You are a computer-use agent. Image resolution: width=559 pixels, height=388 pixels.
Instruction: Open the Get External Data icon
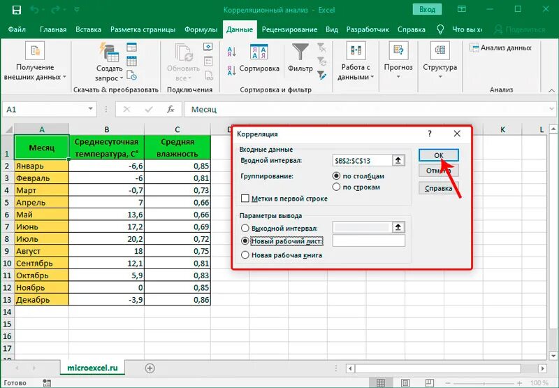pos(35,50)
